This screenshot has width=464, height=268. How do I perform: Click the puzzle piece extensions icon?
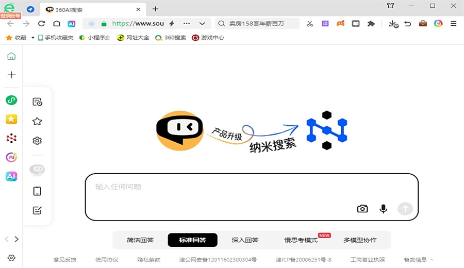click(371, 24)
